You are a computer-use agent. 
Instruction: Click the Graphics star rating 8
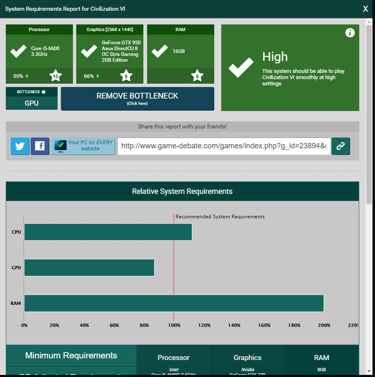126,76
